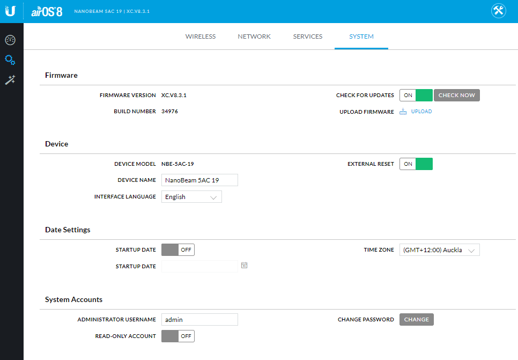Viewport: 518px width, 360px height.
Task: Open the calendar icon next to Startup Date
Action: click(x=244, y=265)
